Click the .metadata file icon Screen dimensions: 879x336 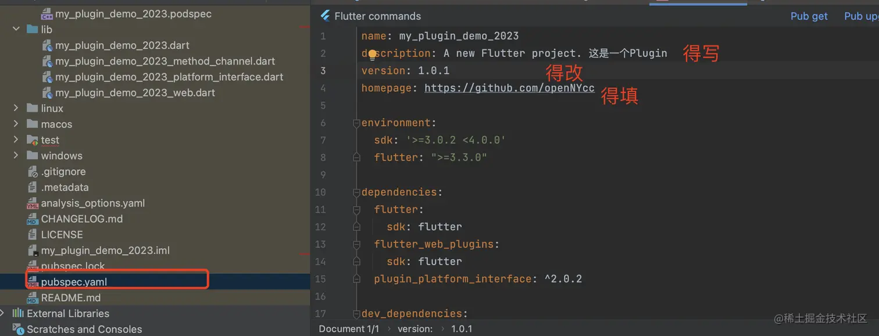click(33, 187)
